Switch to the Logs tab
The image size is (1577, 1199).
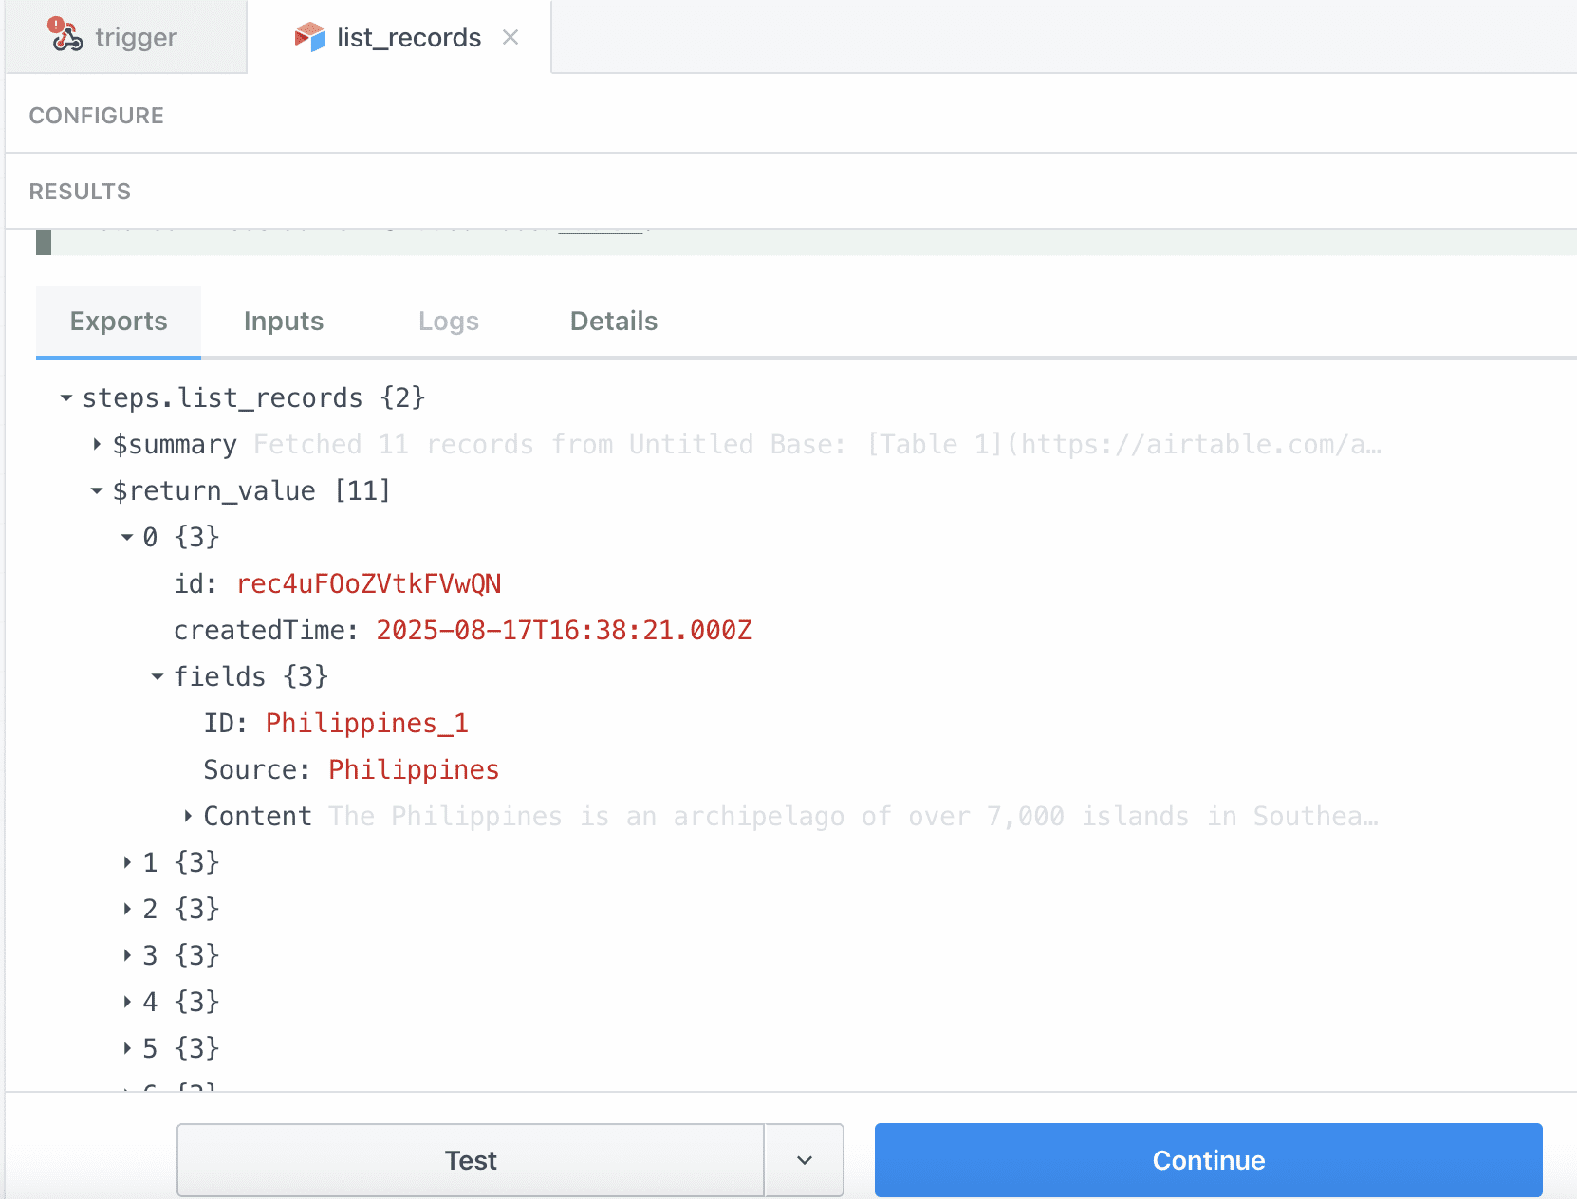pos(449,322)
